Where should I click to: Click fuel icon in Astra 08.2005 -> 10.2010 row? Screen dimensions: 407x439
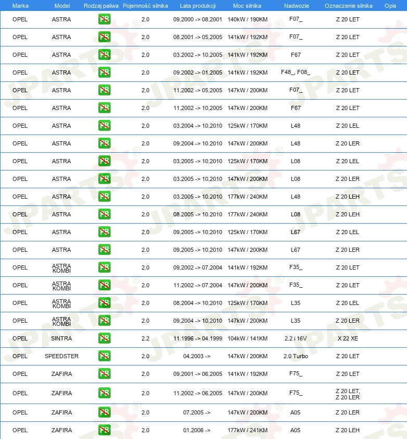(104, 214)
